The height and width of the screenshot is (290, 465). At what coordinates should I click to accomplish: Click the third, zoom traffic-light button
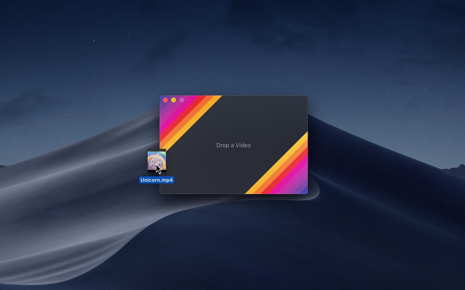[x=182, y=100]
